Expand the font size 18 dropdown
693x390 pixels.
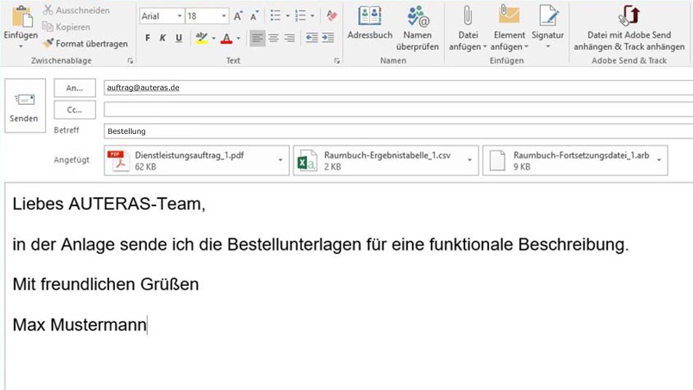click(223, 15)
